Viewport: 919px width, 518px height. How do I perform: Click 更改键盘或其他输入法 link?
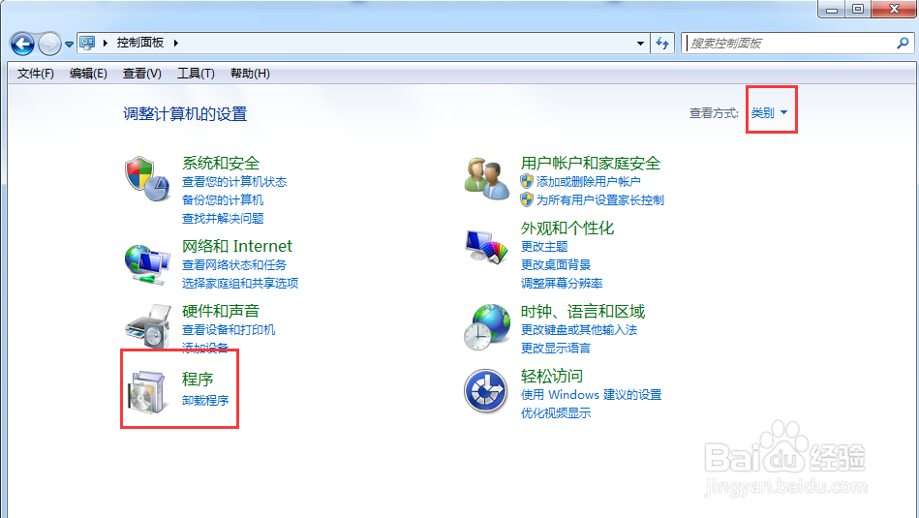(x=579, y=329)
